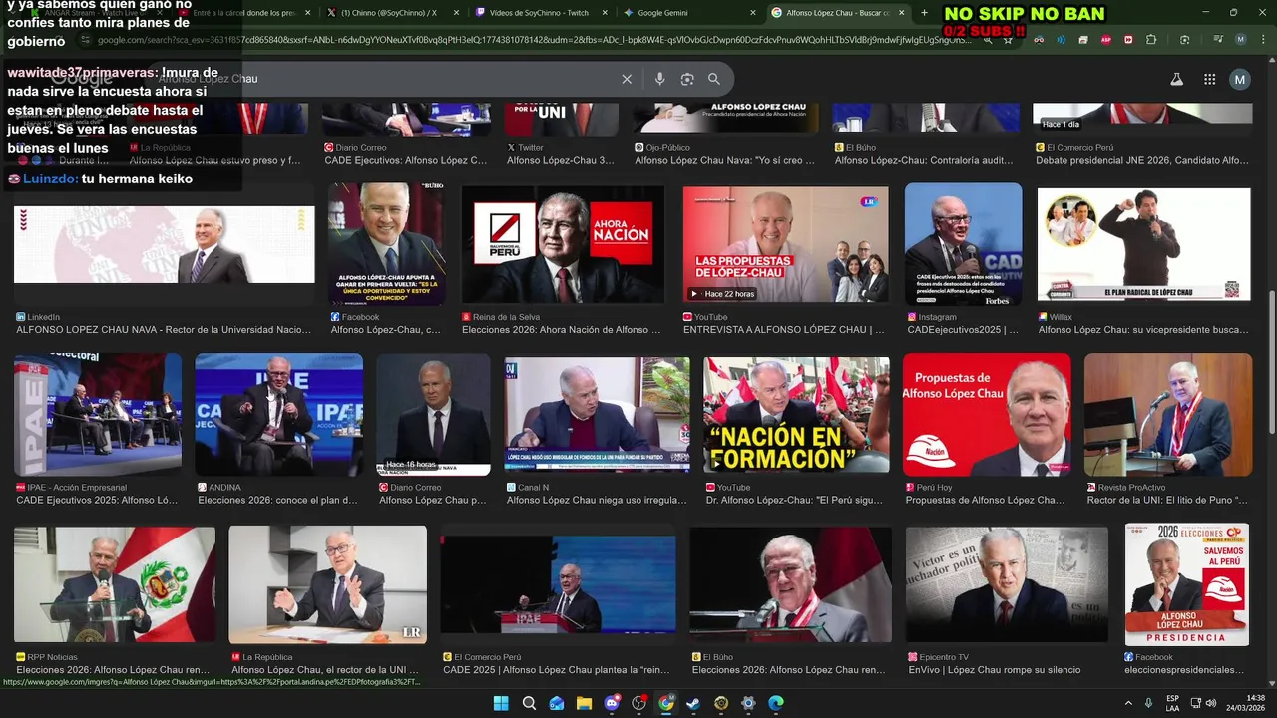Open the Google apps grid
Viewport: 1277px width, 718px height.
1209,80
